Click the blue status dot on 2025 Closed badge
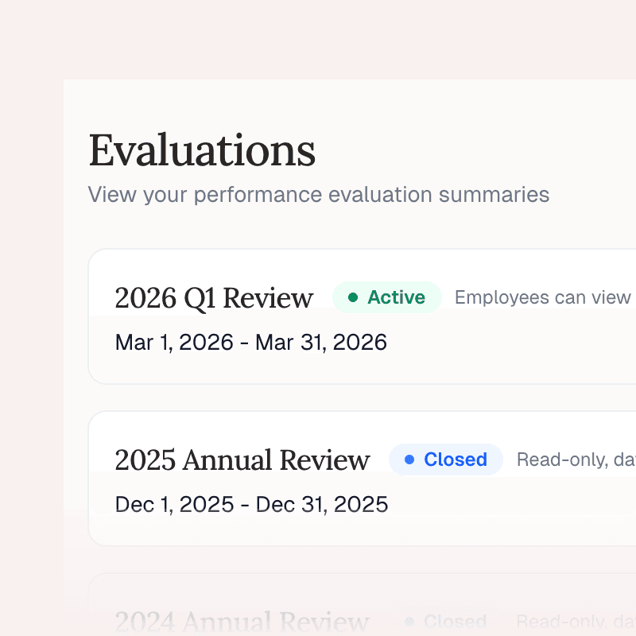 (x=409, y=460)
